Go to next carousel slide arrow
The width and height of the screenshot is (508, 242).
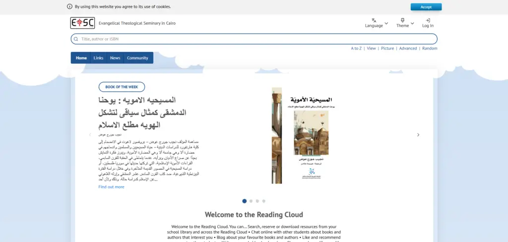click(x=418, y=135)
